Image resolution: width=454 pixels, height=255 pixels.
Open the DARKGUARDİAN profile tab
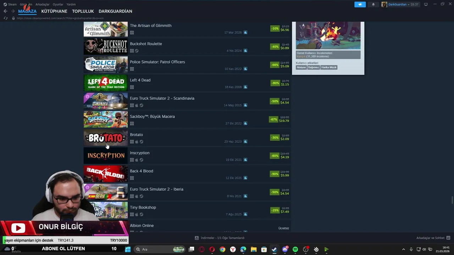(x=115, y=11)
